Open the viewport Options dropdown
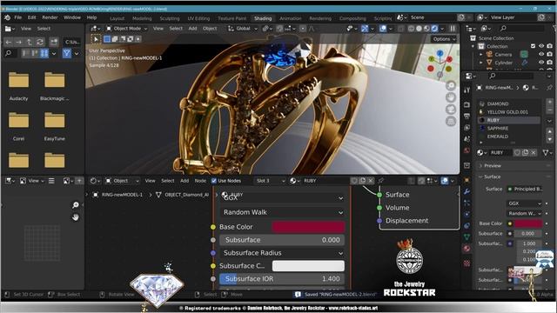Screen dimensions: 557x313 tap(444, 39)
